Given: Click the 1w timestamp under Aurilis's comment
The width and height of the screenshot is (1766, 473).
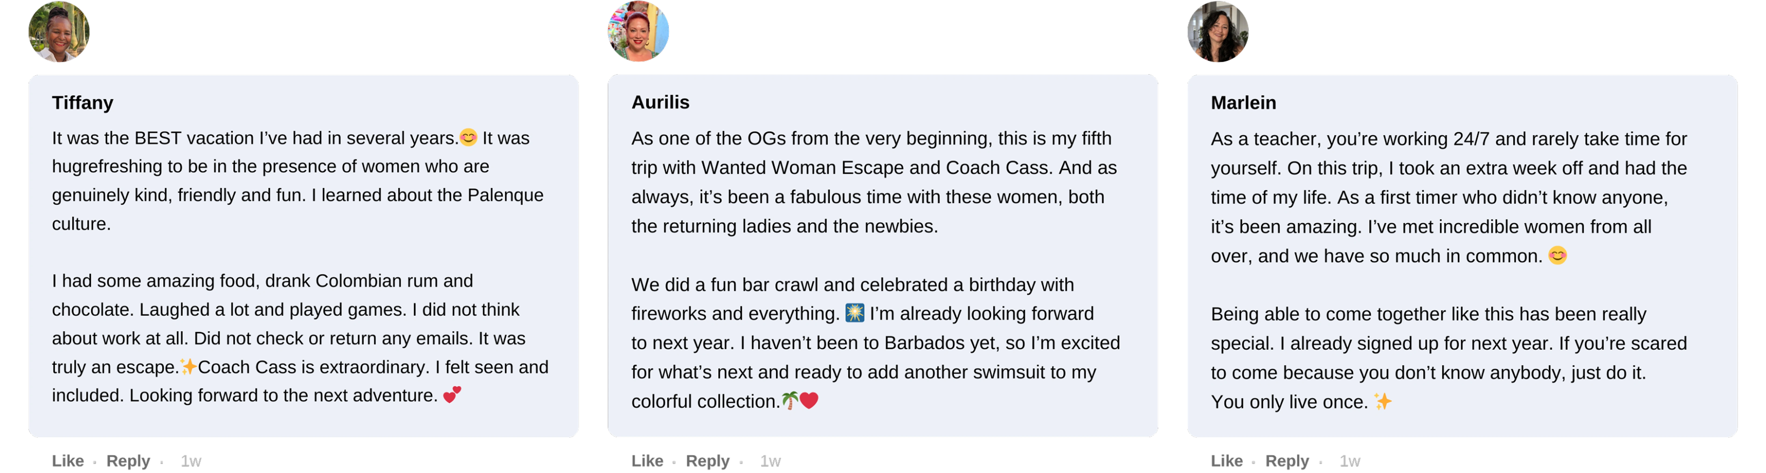Looking at the screenshot, I should [x=771, y=461].
